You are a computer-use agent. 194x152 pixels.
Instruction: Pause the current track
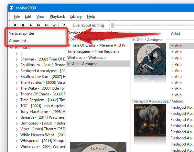[x=23, y=25]
